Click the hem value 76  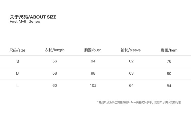[169, 61]
